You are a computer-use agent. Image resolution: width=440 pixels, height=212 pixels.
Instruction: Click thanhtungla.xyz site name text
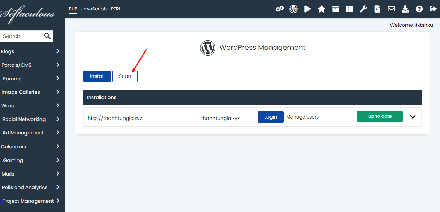coord(220,118)
